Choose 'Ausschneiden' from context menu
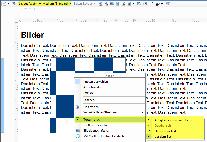This screenshot has width=207, height=142. pyautogui.click(x=93, y=87)
